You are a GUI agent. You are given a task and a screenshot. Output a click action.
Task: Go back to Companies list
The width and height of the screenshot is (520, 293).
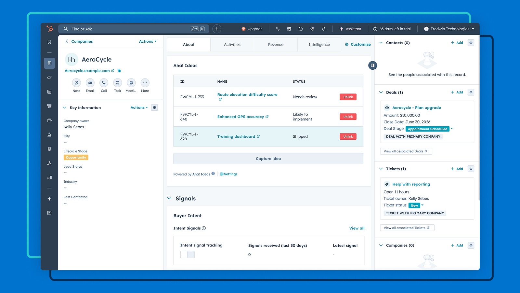tap(79, 41)
